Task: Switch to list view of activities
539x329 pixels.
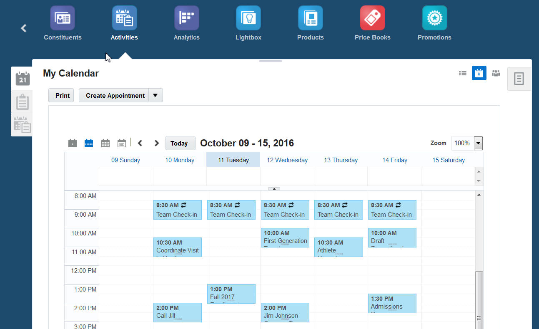Action: pyautogui.click(x=463, y=73)
